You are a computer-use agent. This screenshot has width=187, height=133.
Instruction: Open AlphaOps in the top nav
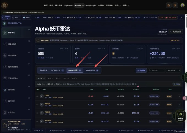point(68,6)
